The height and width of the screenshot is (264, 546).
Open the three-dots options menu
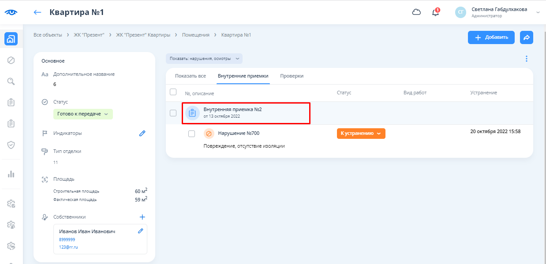pos(526,59)
